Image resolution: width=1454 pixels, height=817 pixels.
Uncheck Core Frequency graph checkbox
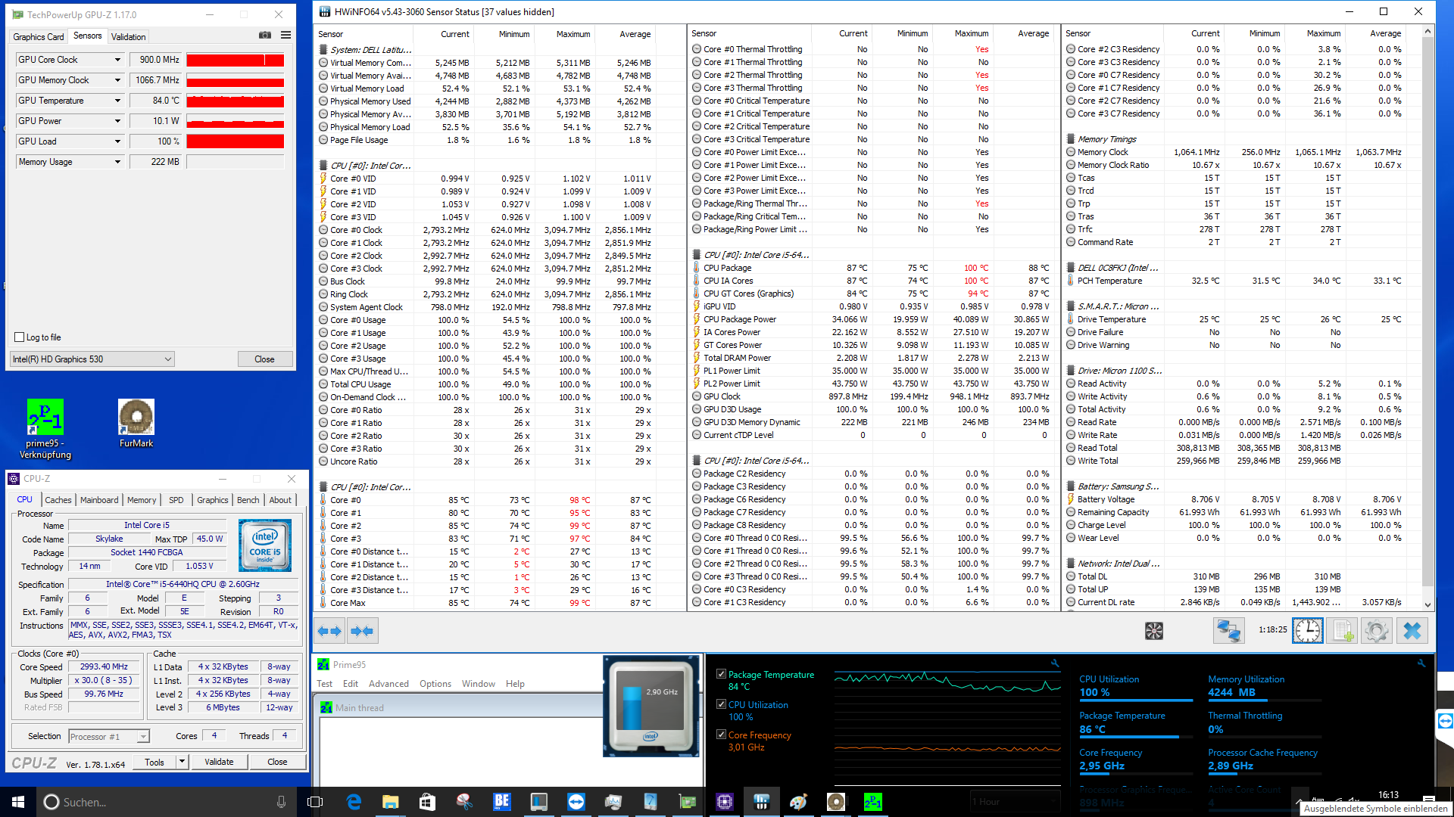(722, 735)
